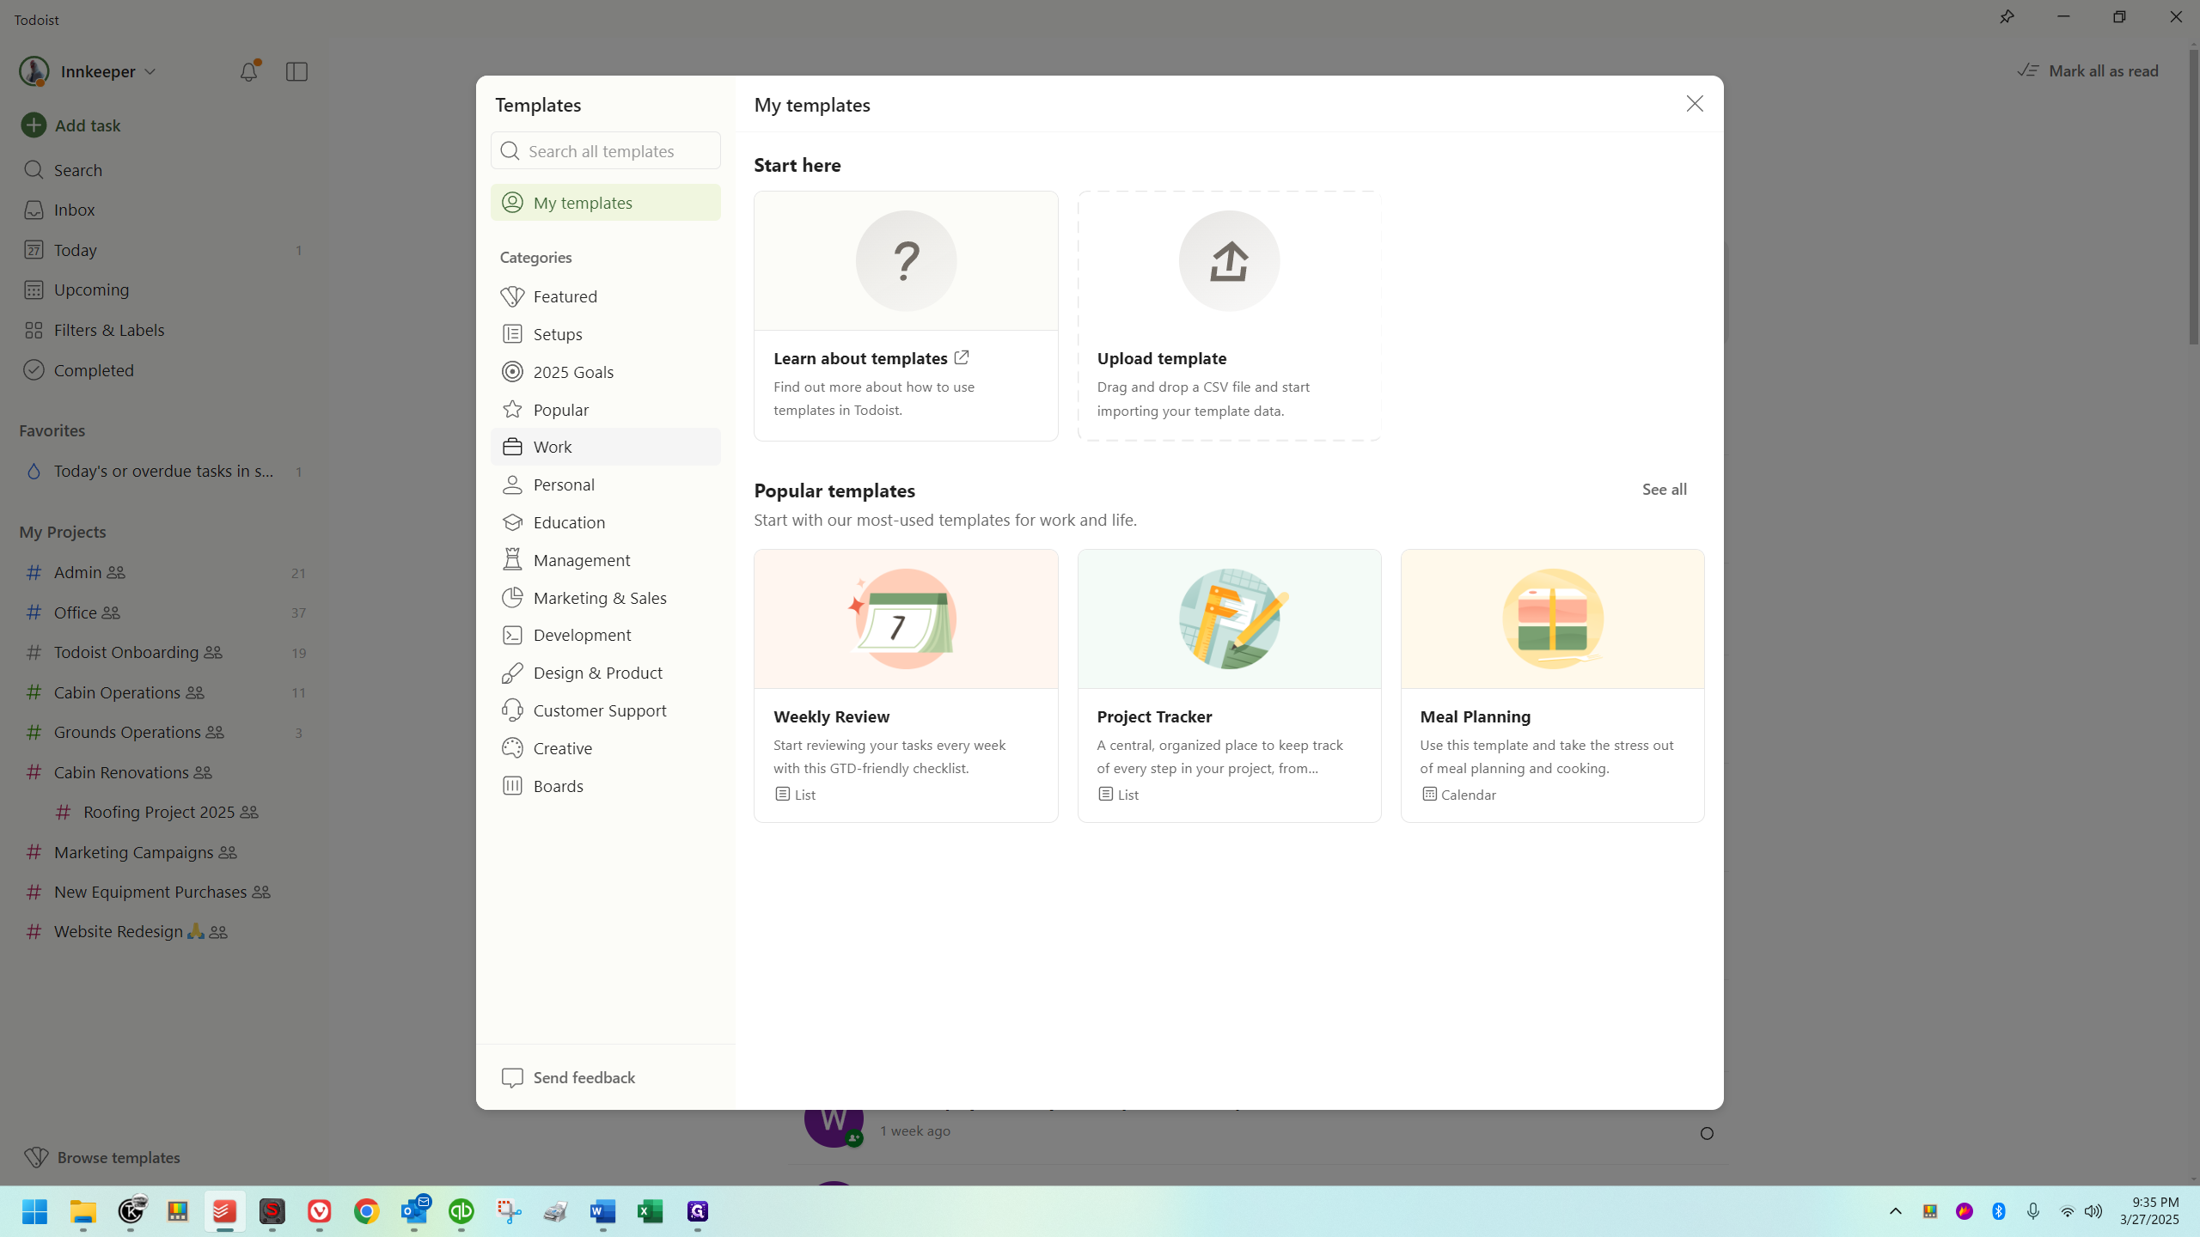The image size is (2200, 1237).
Task: Click Browse templates at sidebar bottom
Action: (x=102, y=1157)
